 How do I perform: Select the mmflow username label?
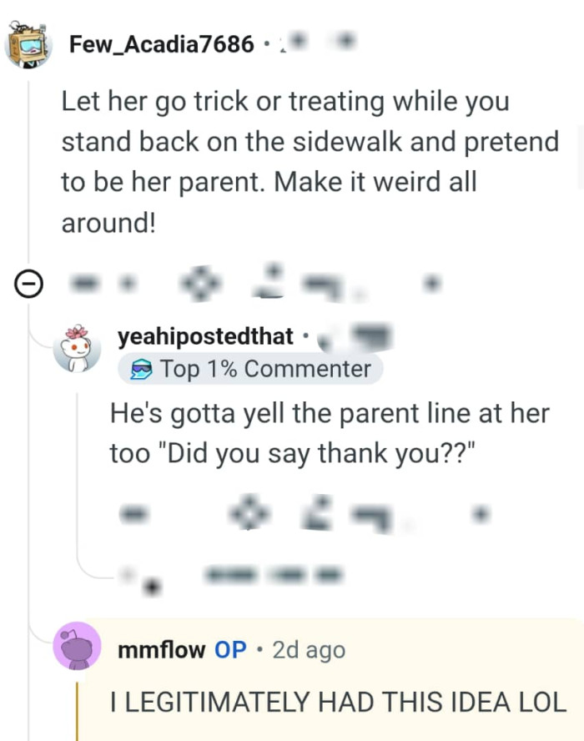159,649
